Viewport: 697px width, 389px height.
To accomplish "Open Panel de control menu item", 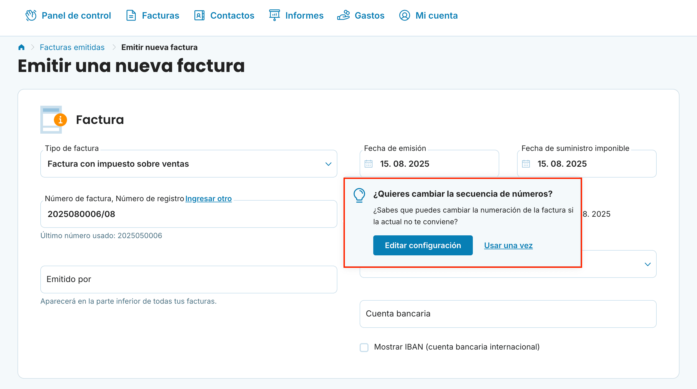I will [68, 15].
